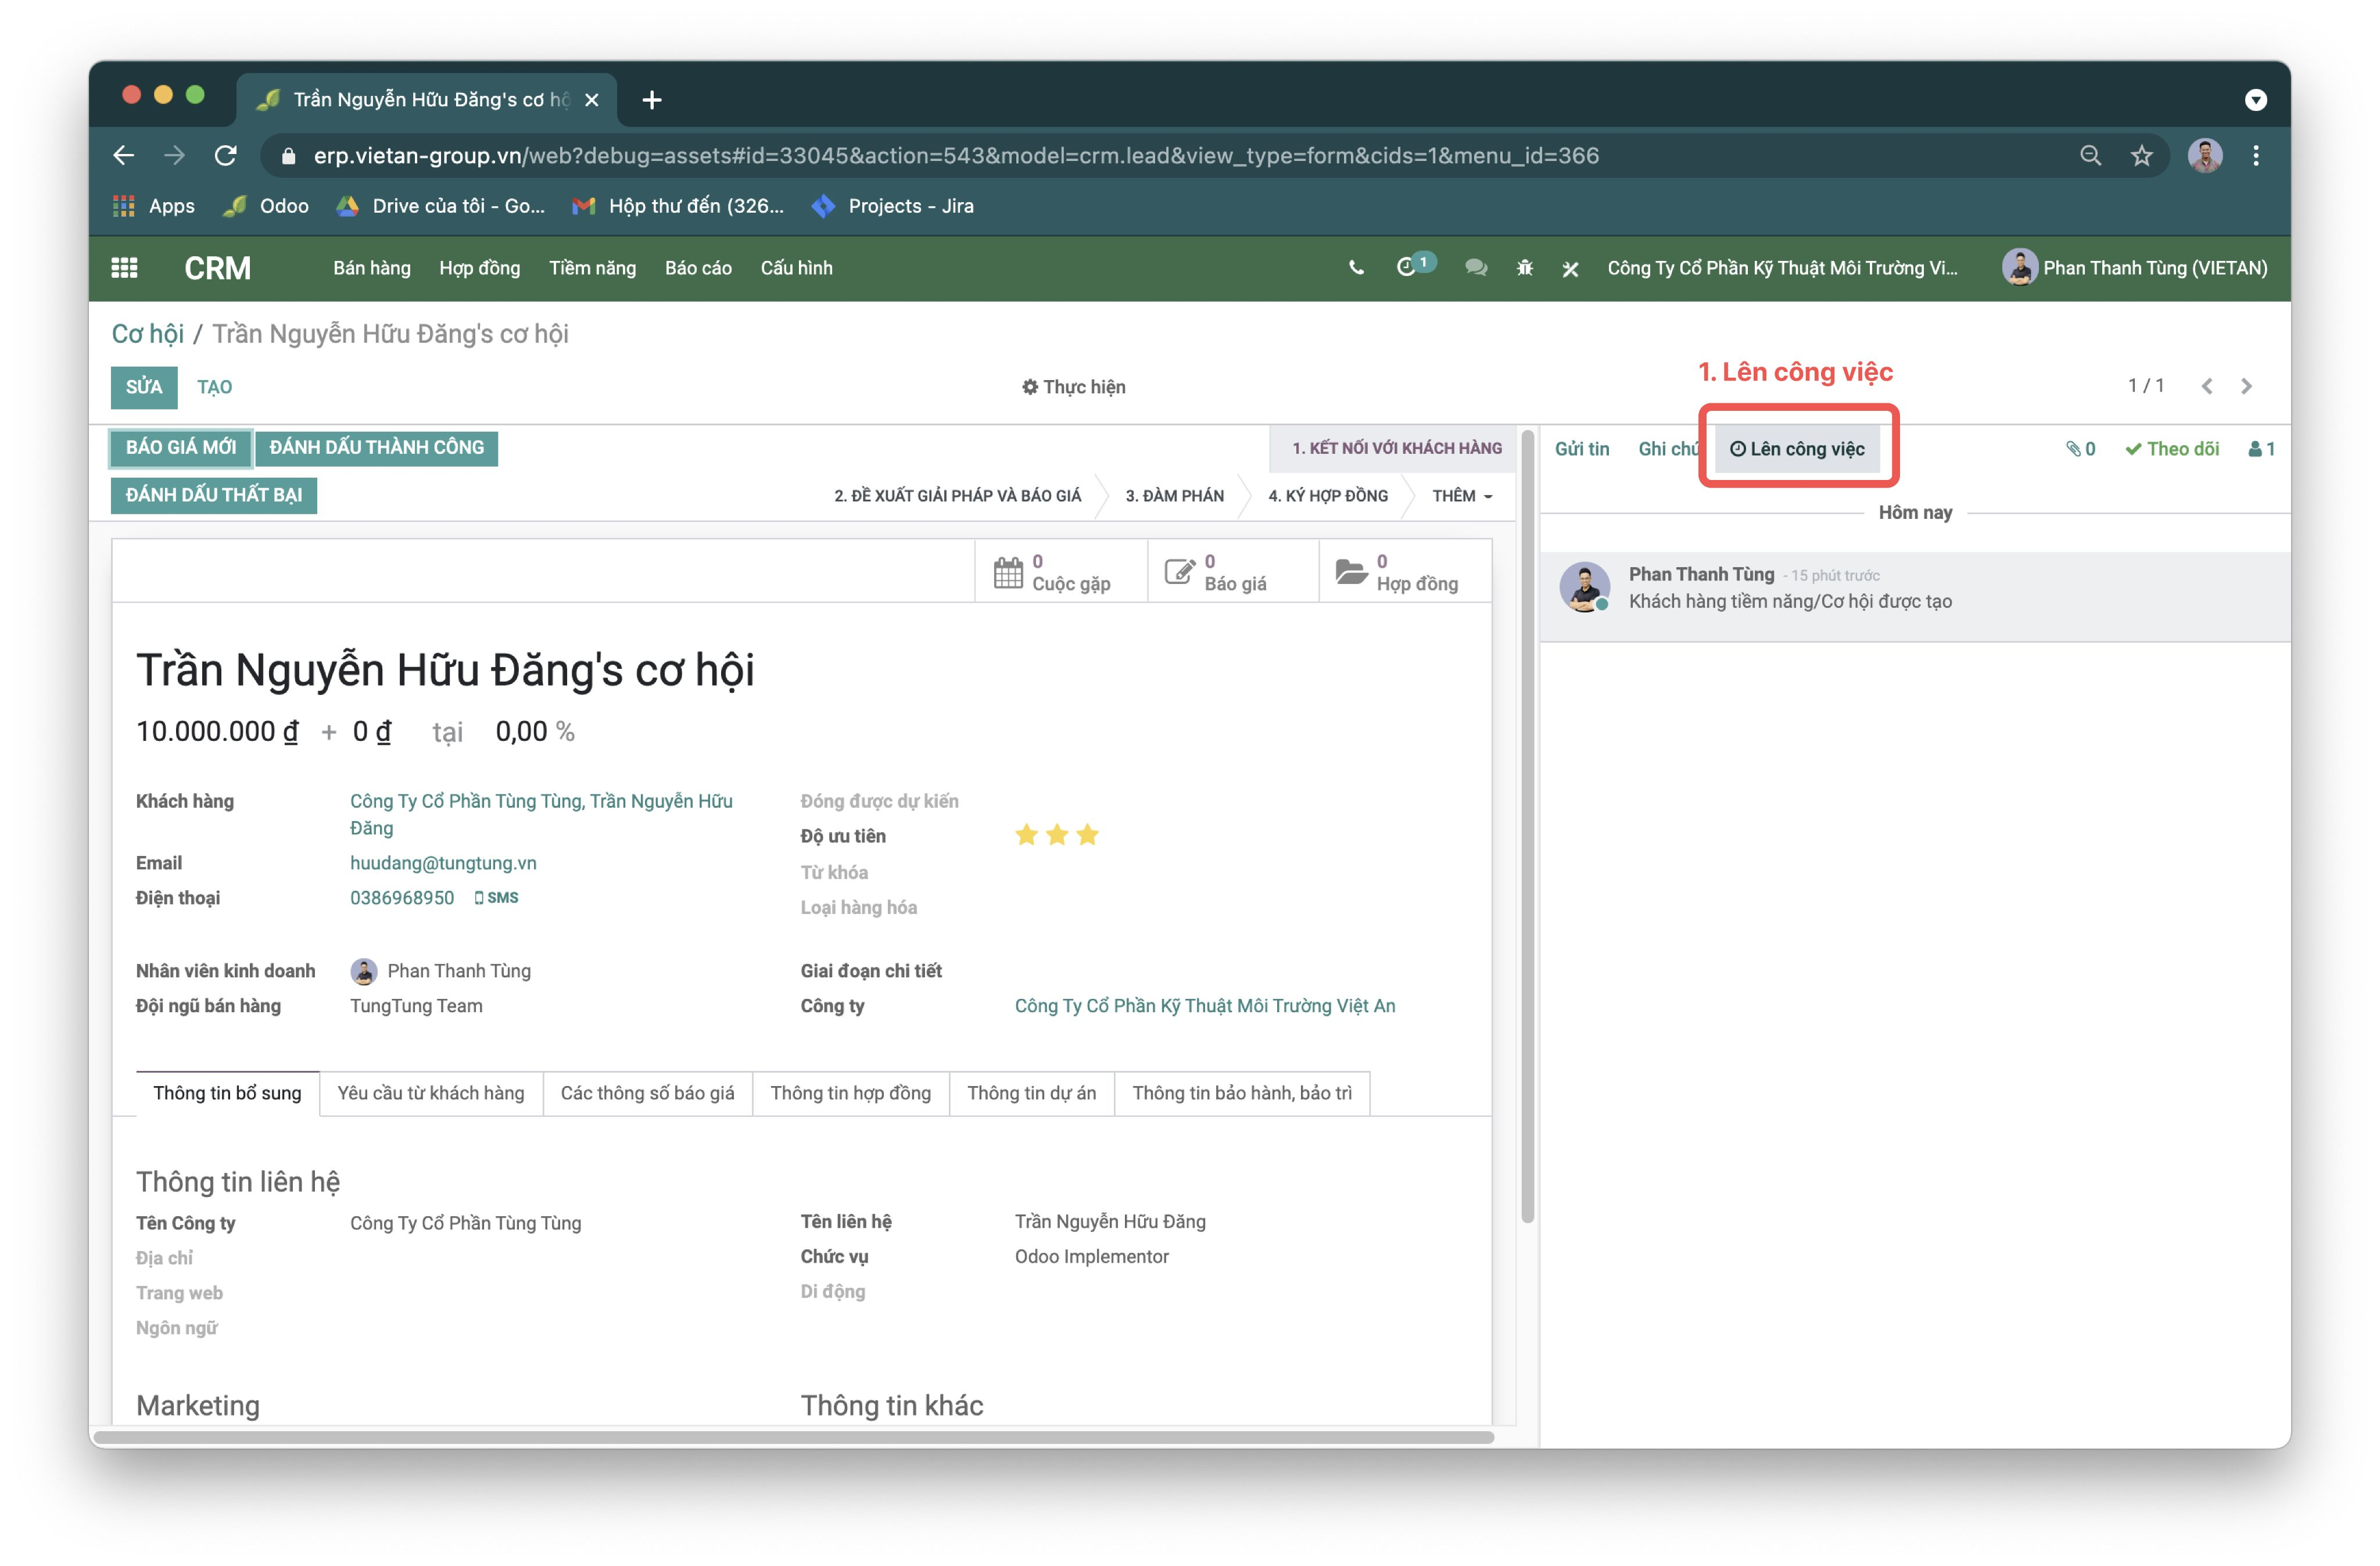The image size is (2380, 1566).
Task: Click the phone call icon in navbar
Action: [x=1355, y=268]
